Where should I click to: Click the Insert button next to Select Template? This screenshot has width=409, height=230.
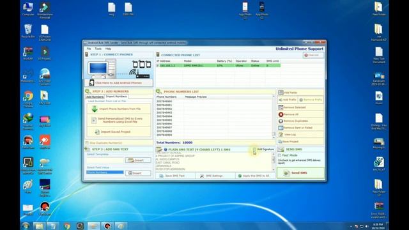138,160
